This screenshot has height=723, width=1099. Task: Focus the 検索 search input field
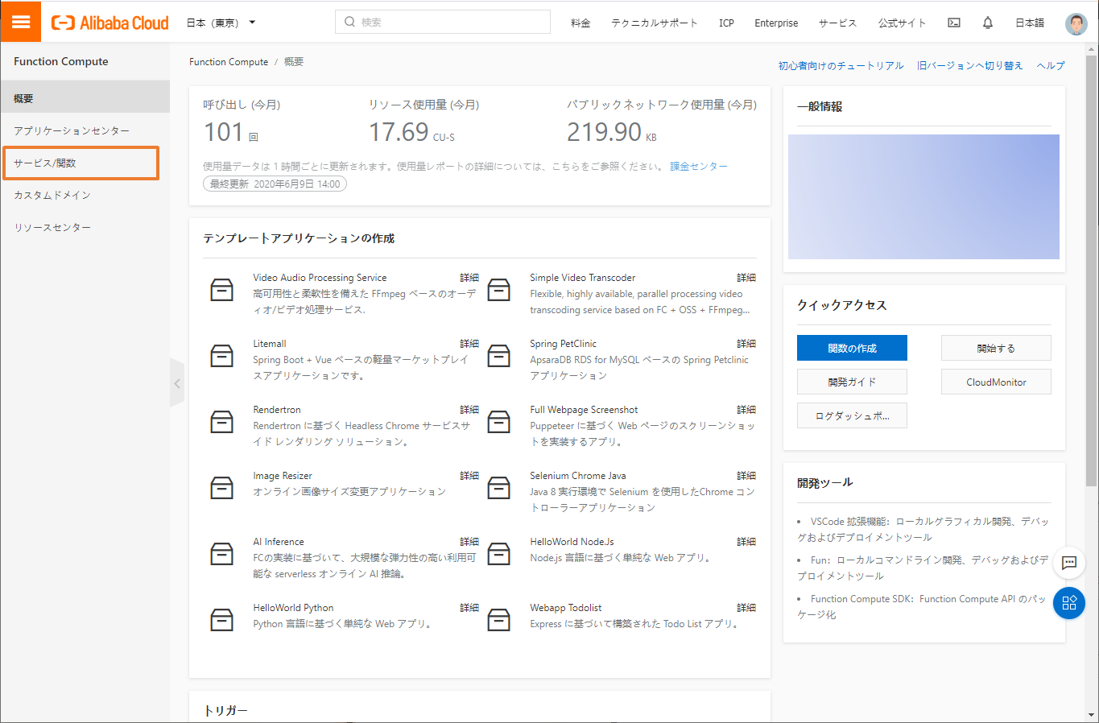443,22
